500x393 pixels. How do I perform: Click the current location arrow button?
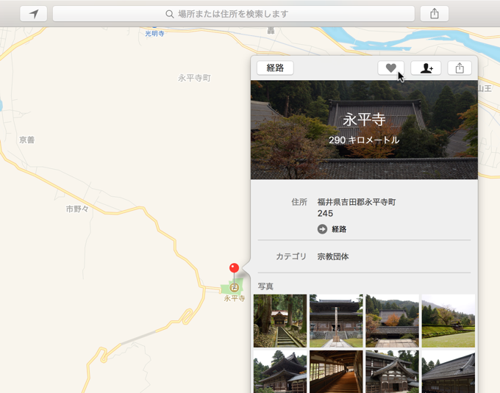[34, 14]
